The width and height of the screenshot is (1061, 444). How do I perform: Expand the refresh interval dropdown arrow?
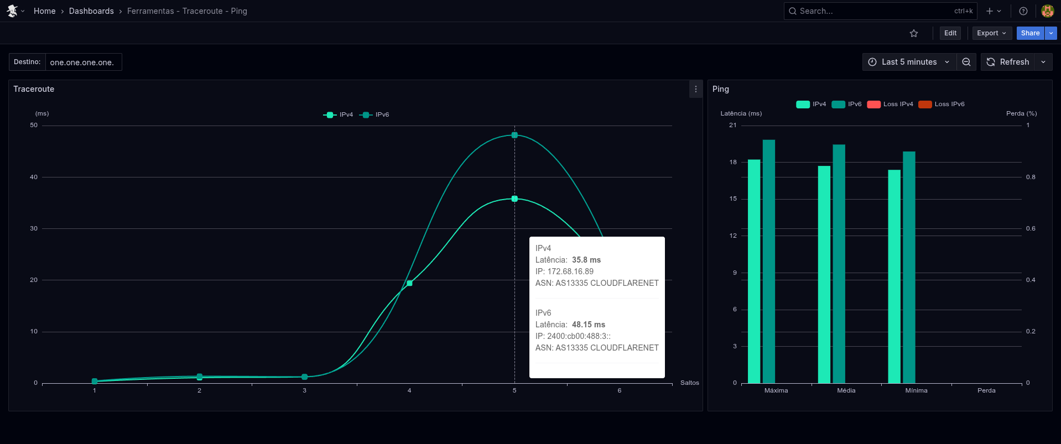[1043, 62]
